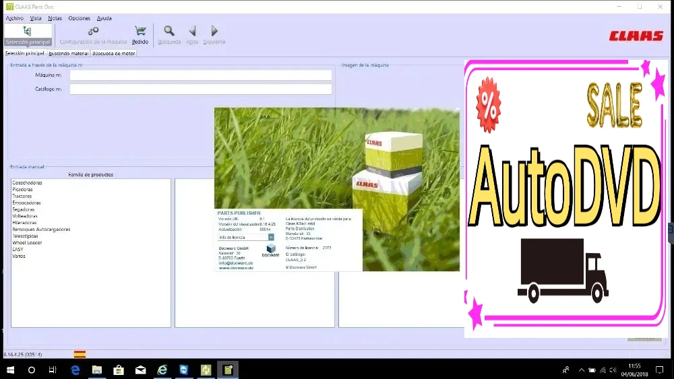674x379 pixels.
Task: Focus the Catálogo nr. input field
Action: point(201,90)
